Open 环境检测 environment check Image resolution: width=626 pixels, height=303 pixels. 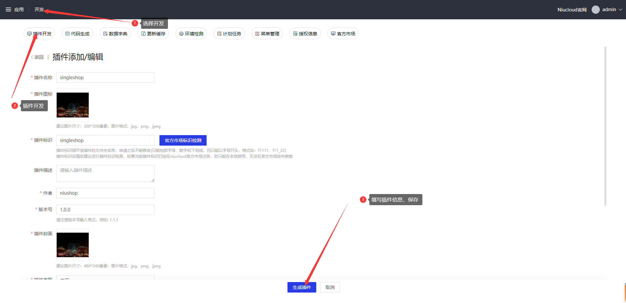pos(191,34)
